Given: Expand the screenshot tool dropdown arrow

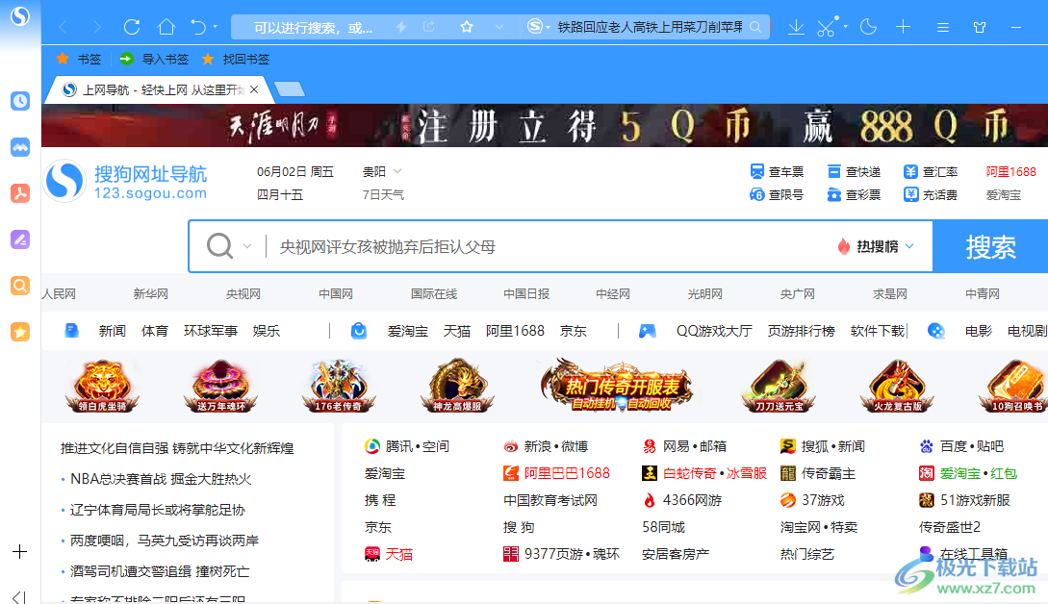Looking at the screenshot, I should [846, 27].
